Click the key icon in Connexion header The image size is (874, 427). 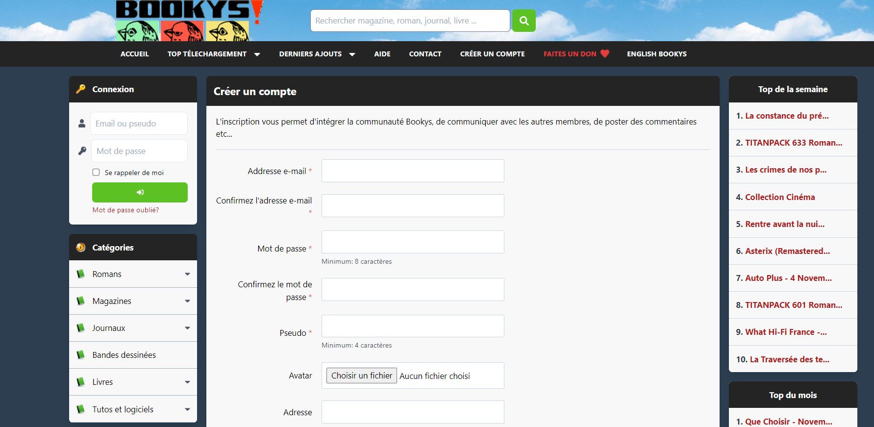[81, 89]
